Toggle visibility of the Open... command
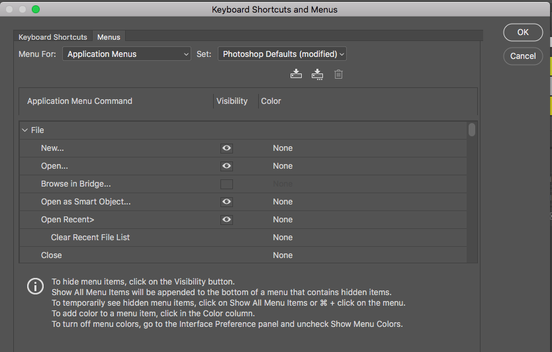552x352 pixels. pyautogui.click(x=226, y=166)
